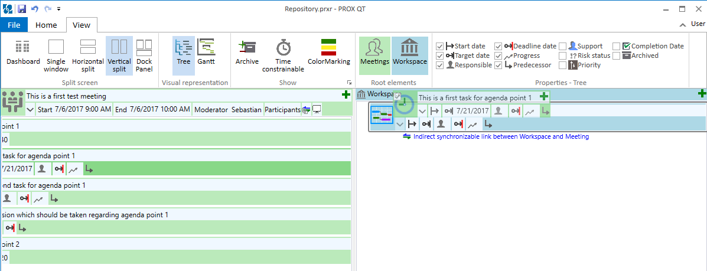707x271 pixels.
Task: Open the Dashboard split screen view
Action: point(23,53)
